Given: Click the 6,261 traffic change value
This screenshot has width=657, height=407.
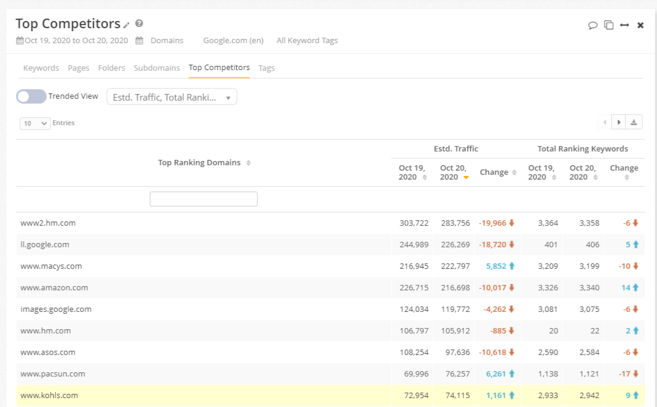Looking at the screenshot, I should click(496, 374).
